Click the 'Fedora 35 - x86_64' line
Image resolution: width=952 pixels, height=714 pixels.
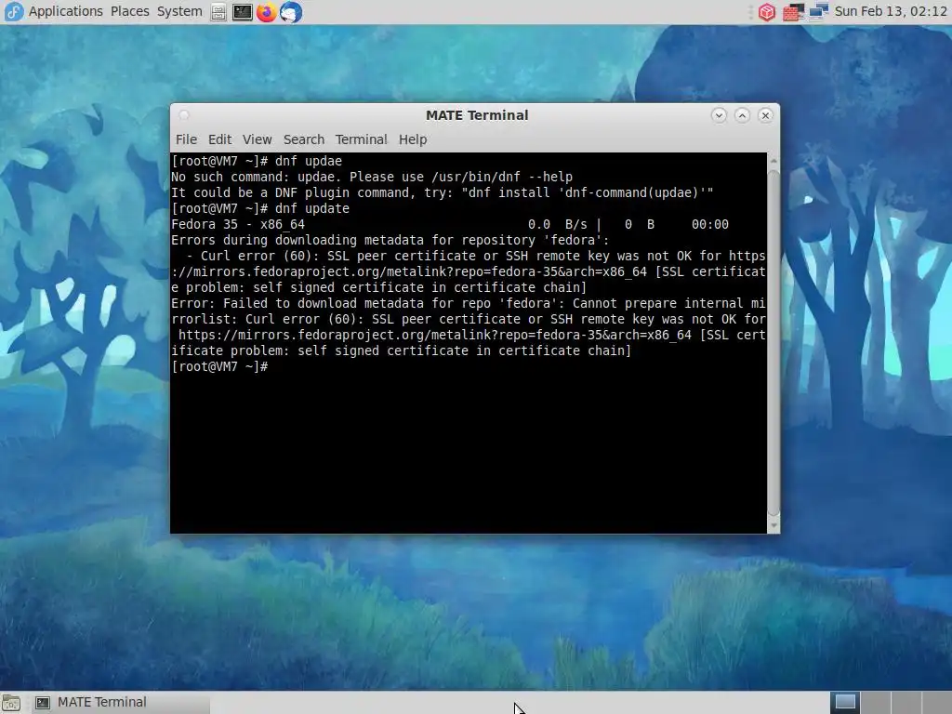[450, 224]
